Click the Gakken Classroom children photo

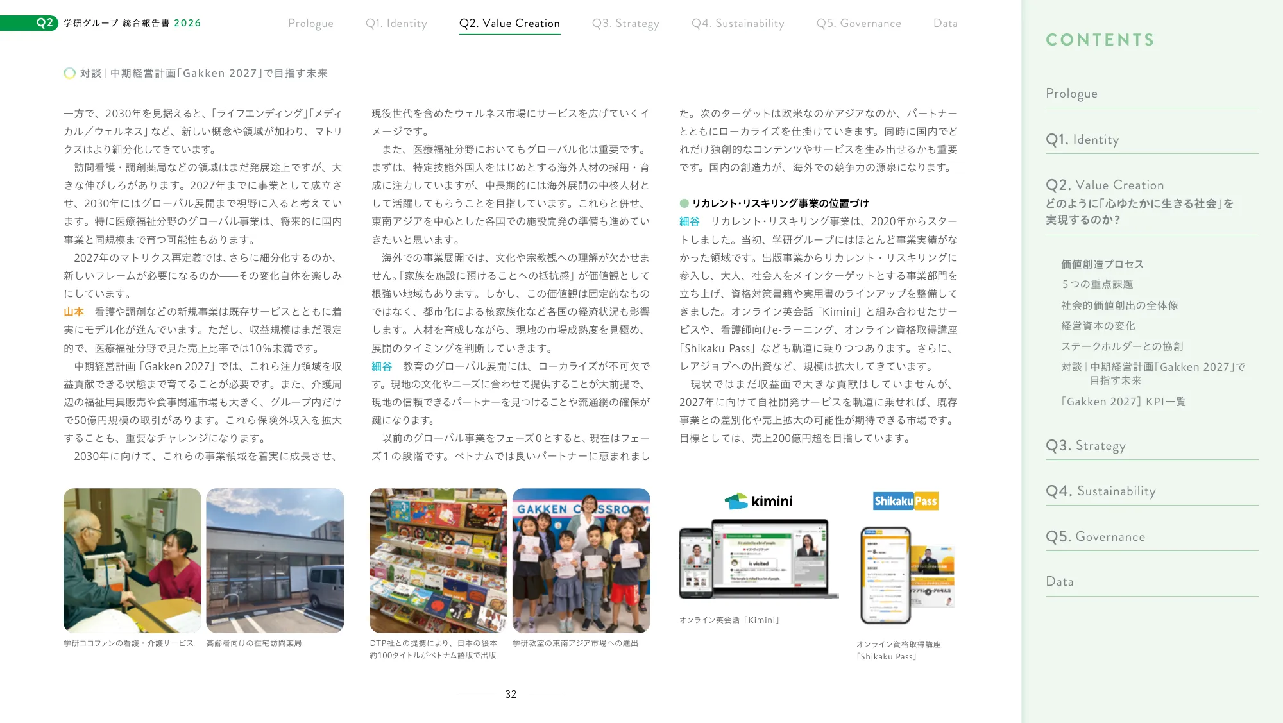pos(581,561)
